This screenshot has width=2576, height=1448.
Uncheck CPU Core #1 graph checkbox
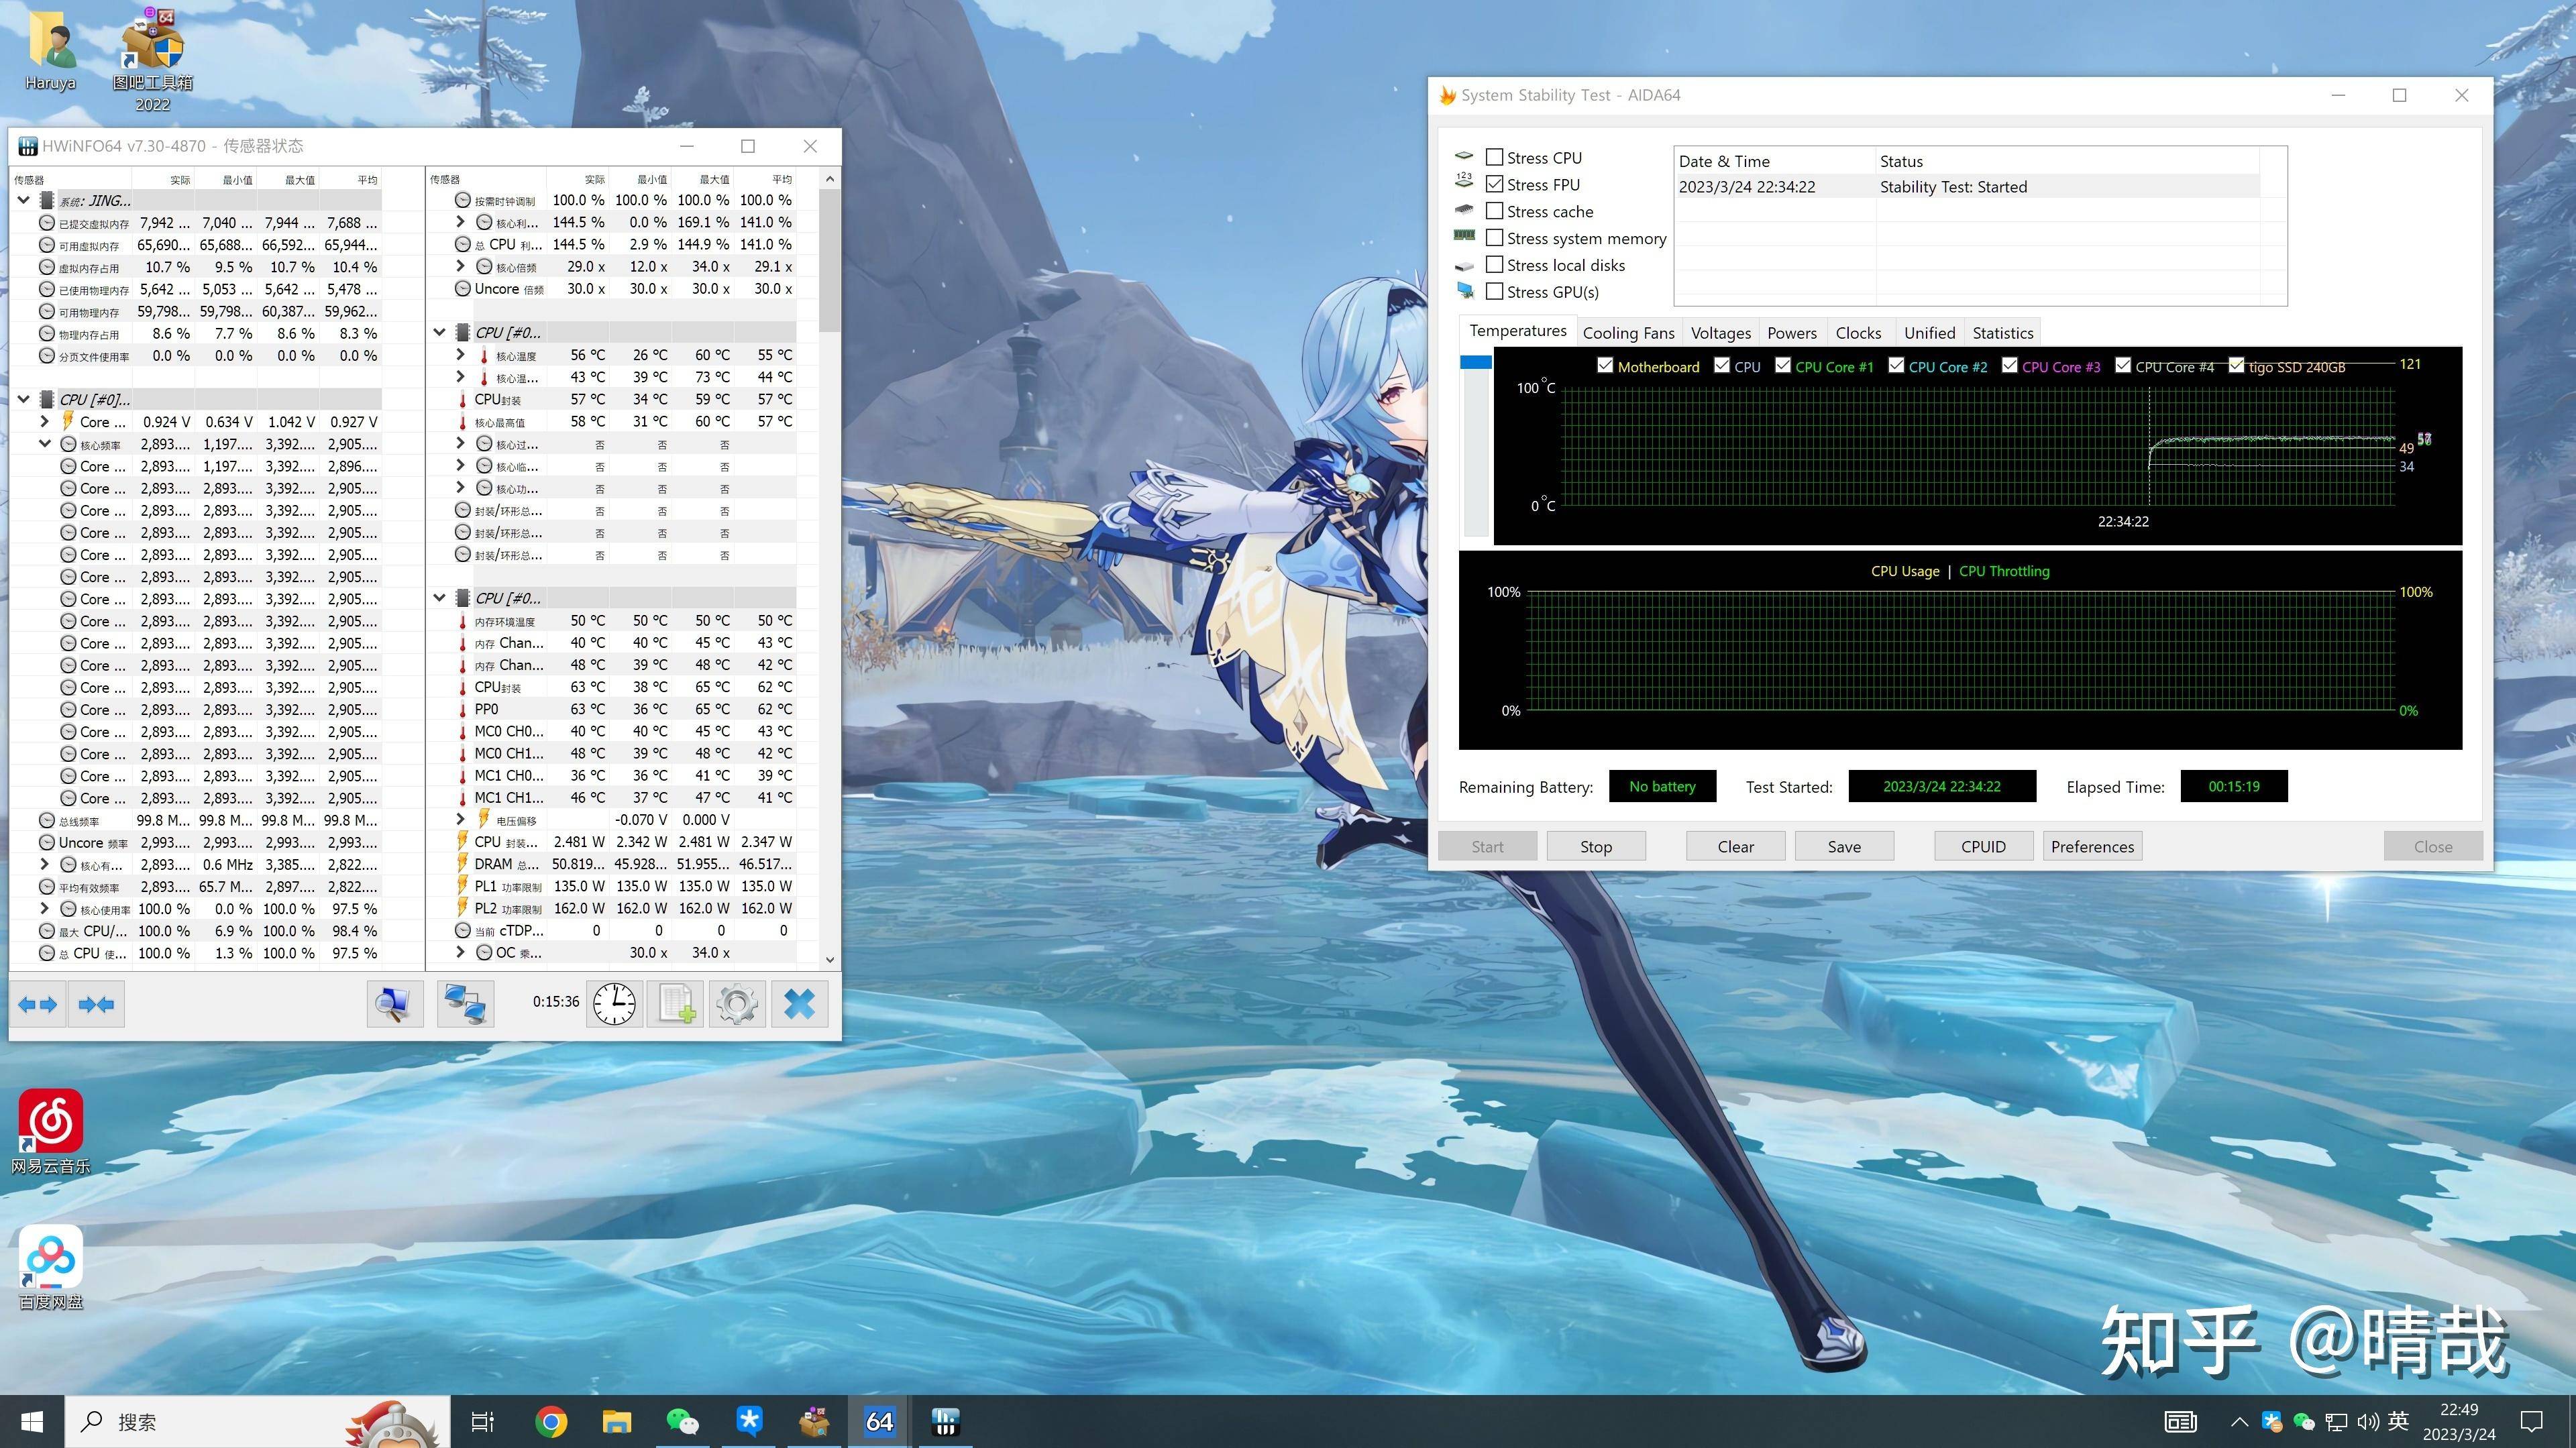[x=1783, y=366]
